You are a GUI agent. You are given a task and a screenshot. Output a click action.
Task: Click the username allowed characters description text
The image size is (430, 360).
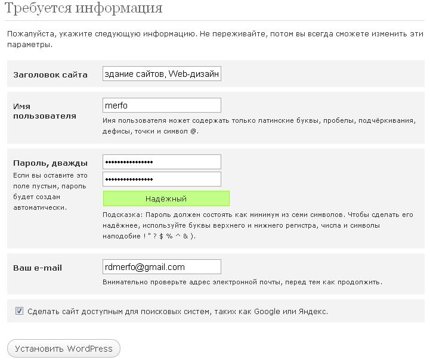click(x=259, y=126)
